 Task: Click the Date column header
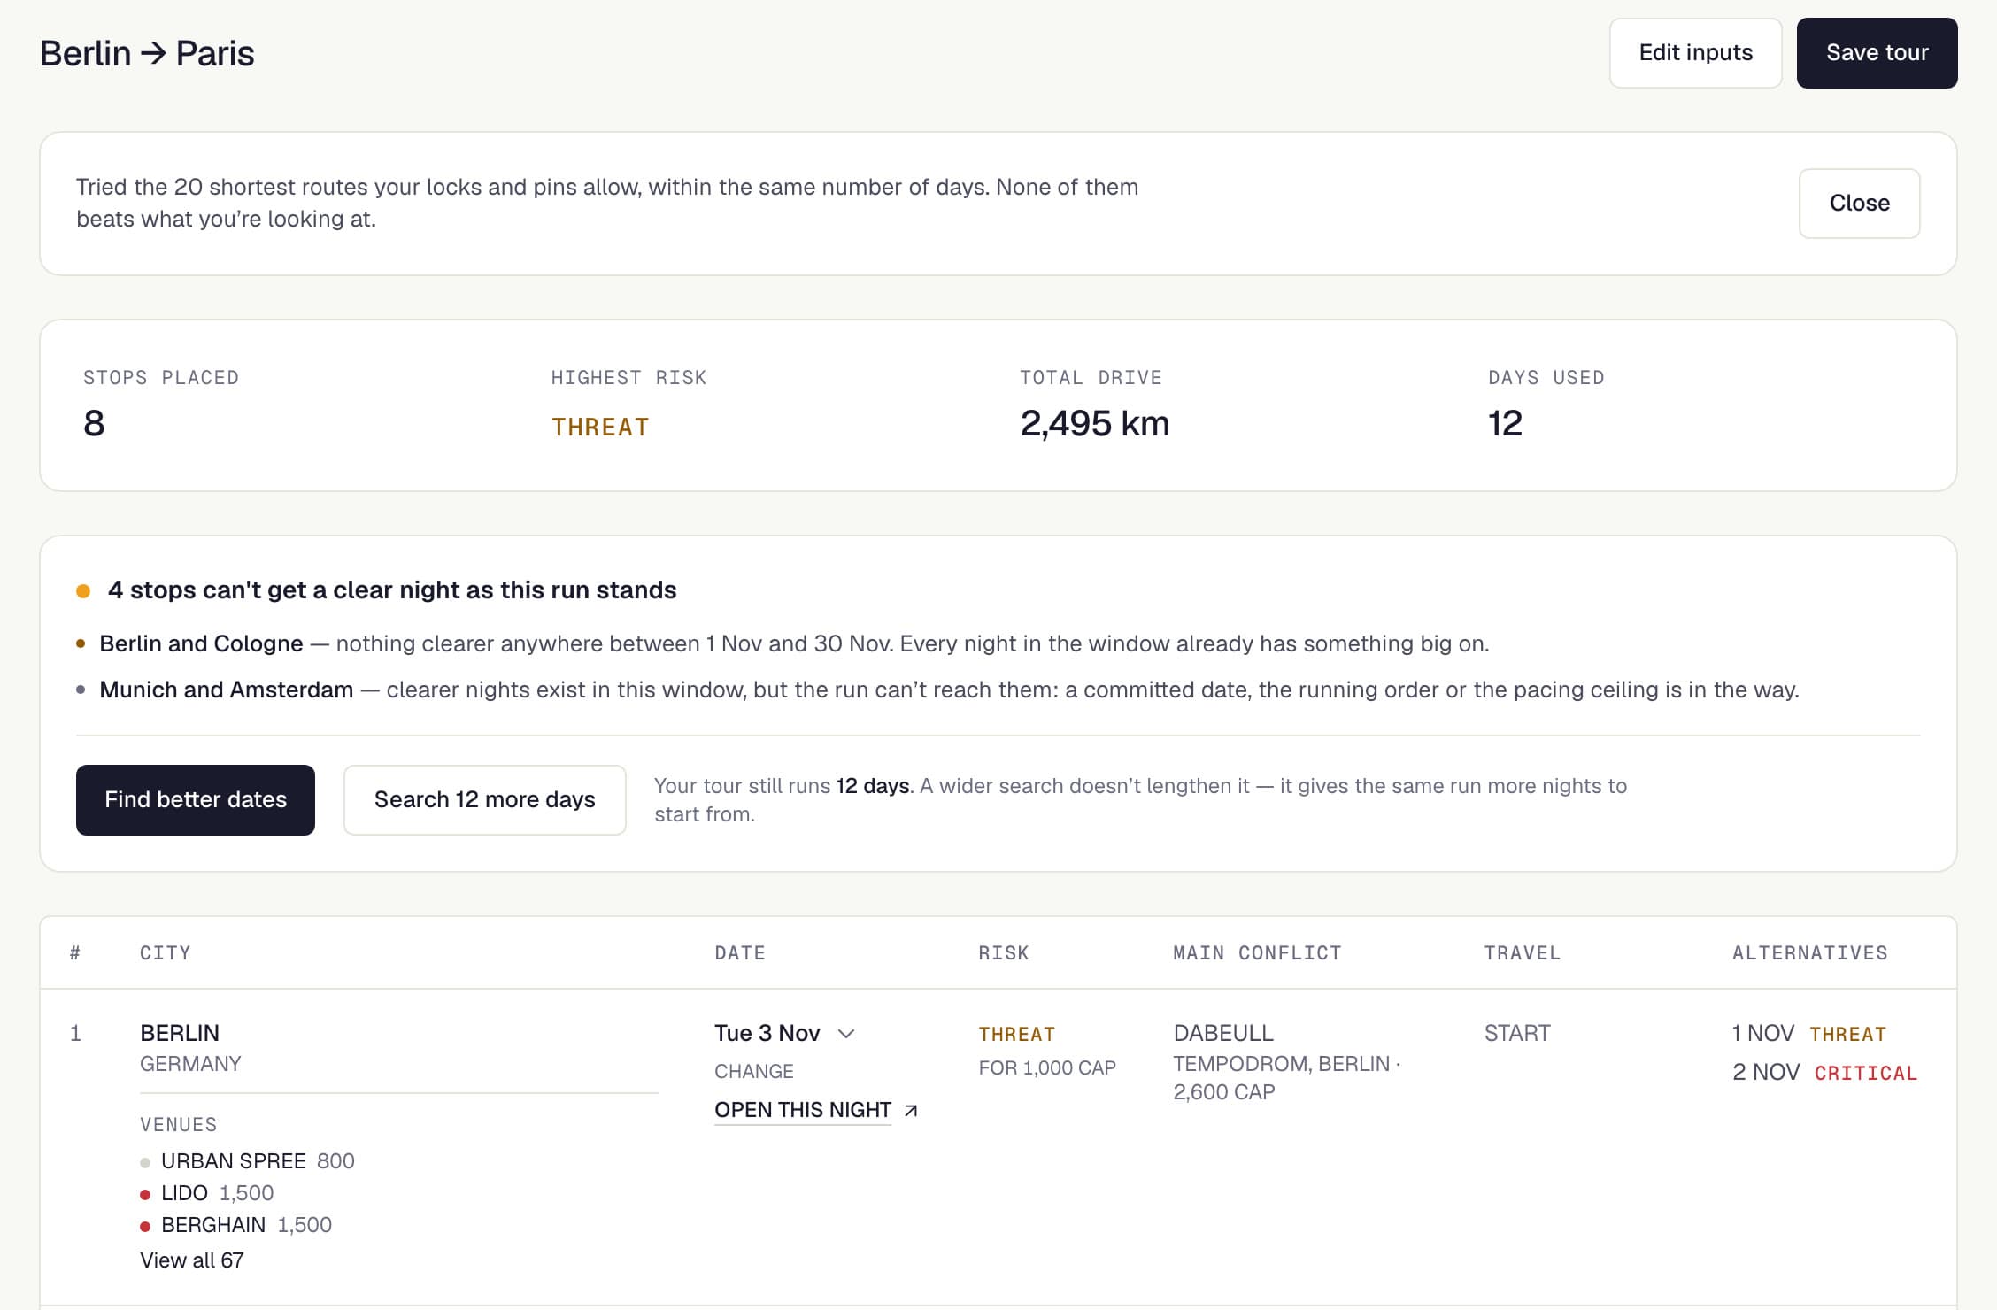(740, 953)
